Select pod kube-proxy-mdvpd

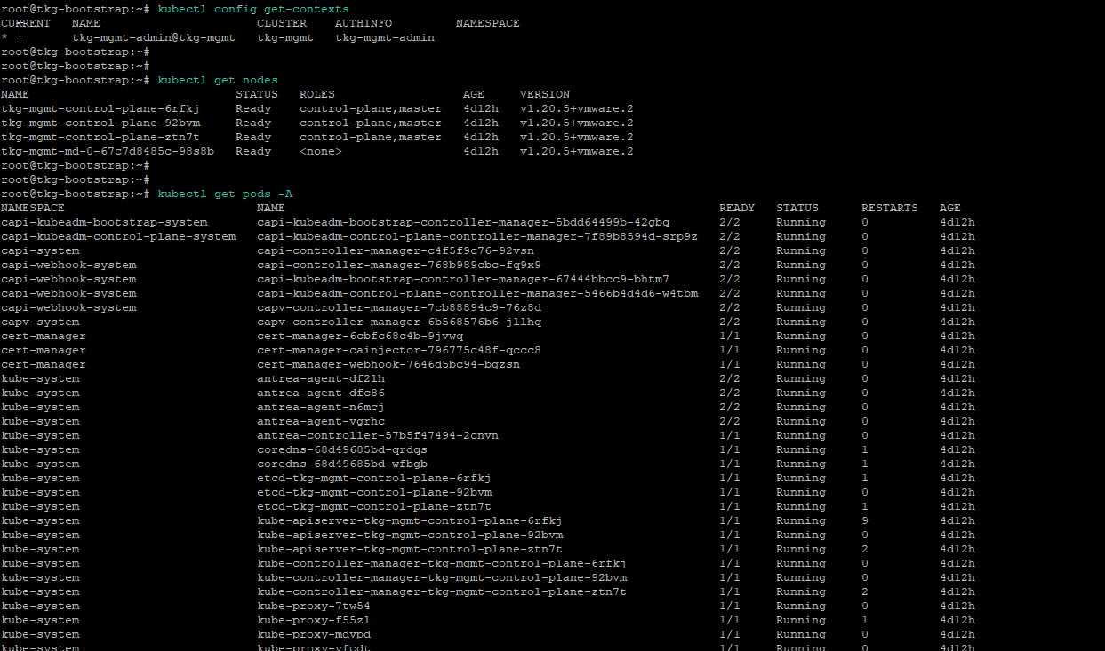(x=314, y=634)
